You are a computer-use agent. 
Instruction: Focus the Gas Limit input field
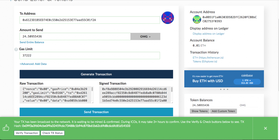(x=89, y=55)
